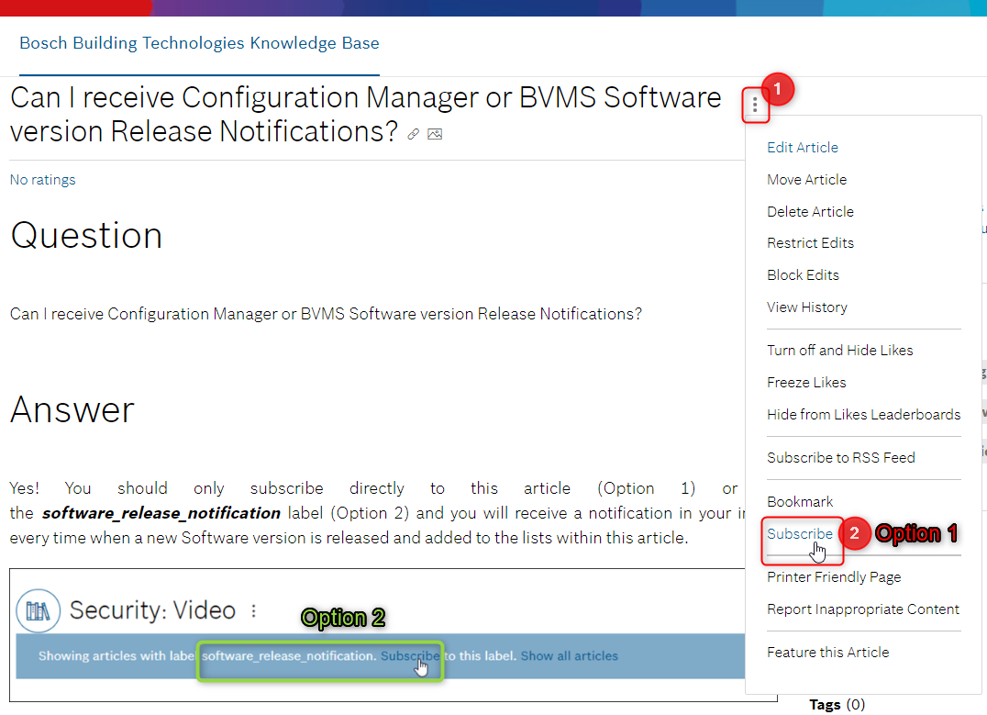The height and width of the screenshot is (715, 987).
Task: Open the Security: Video three-dot menu
Action: pyautogui.click(x=254, y=610)
